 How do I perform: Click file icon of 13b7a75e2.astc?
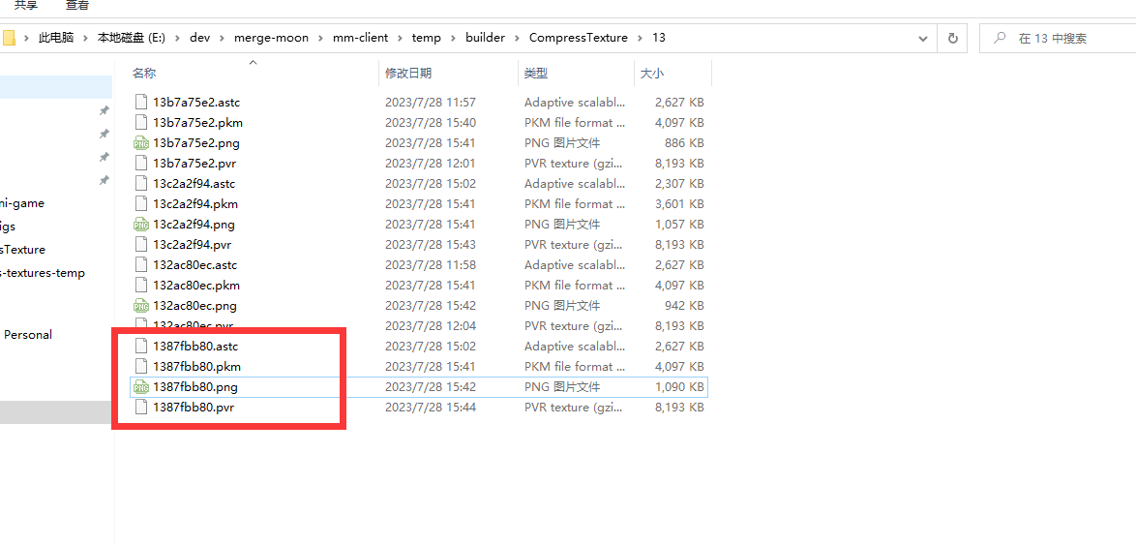tap(141, 103)
